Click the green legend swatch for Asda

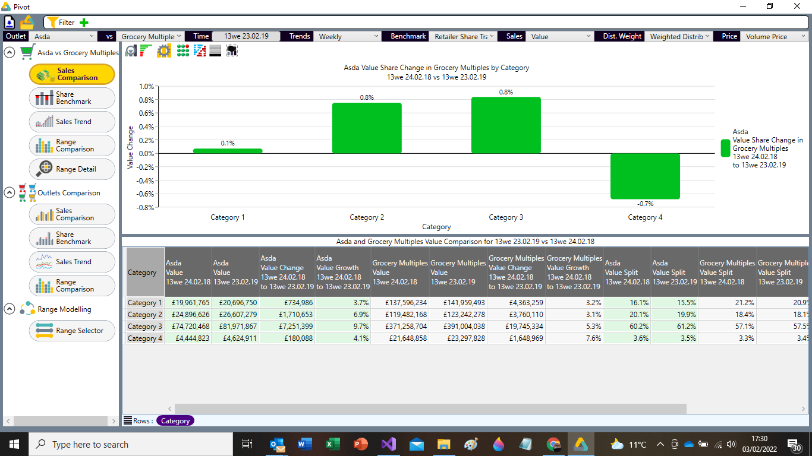[x=725, y=148]
